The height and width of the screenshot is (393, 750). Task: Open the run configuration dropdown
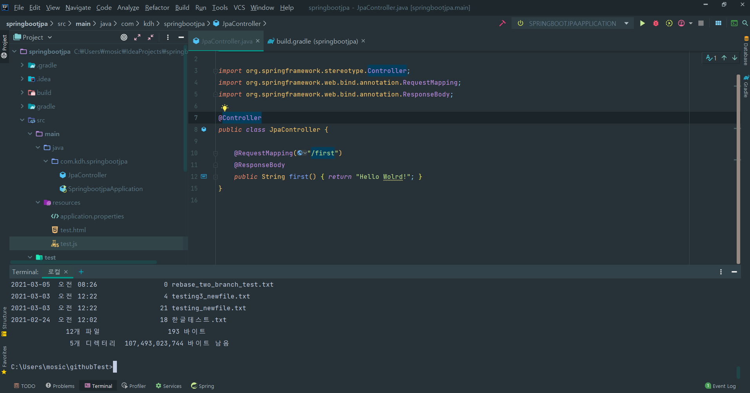[626, 24]
